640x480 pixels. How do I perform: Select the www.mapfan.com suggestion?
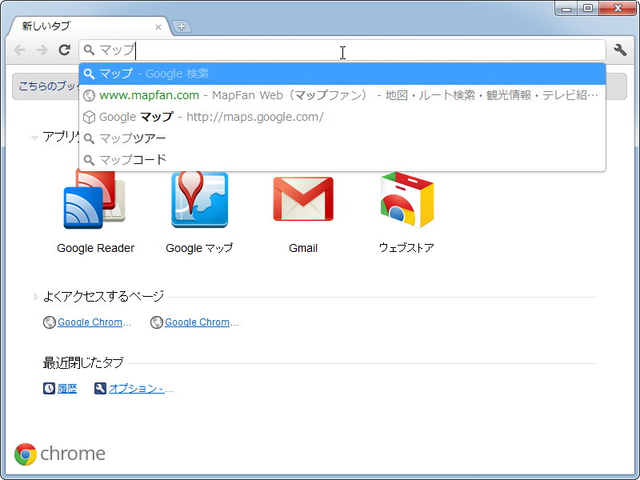pos(240,94)
